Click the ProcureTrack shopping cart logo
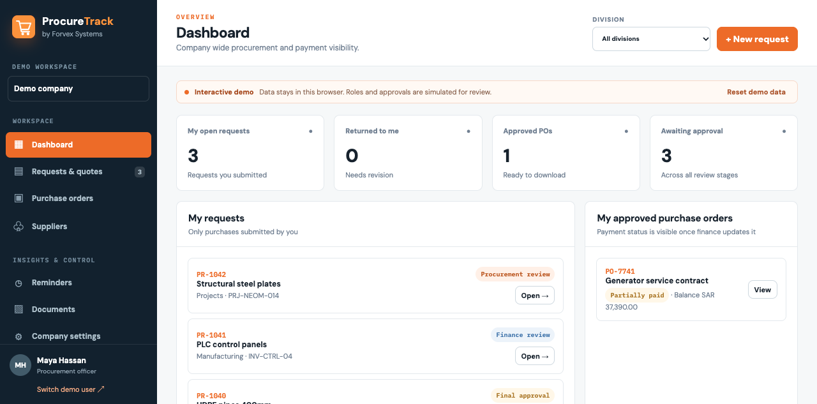 click(x=24, y=27)
